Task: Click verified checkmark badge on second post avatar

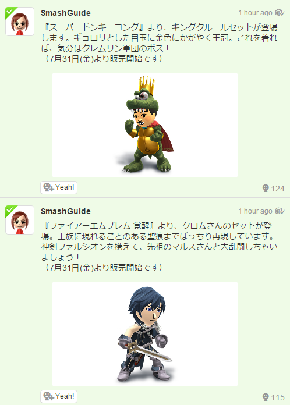Action: click(x=10, y=210)
